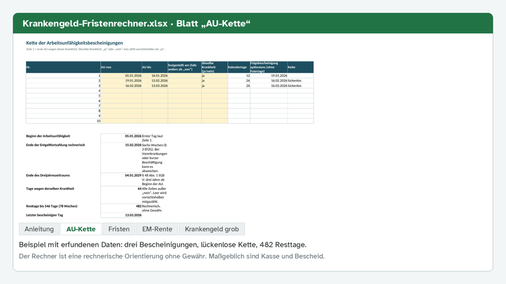Select the AU-Kette sheet tab

coord(81,229)
